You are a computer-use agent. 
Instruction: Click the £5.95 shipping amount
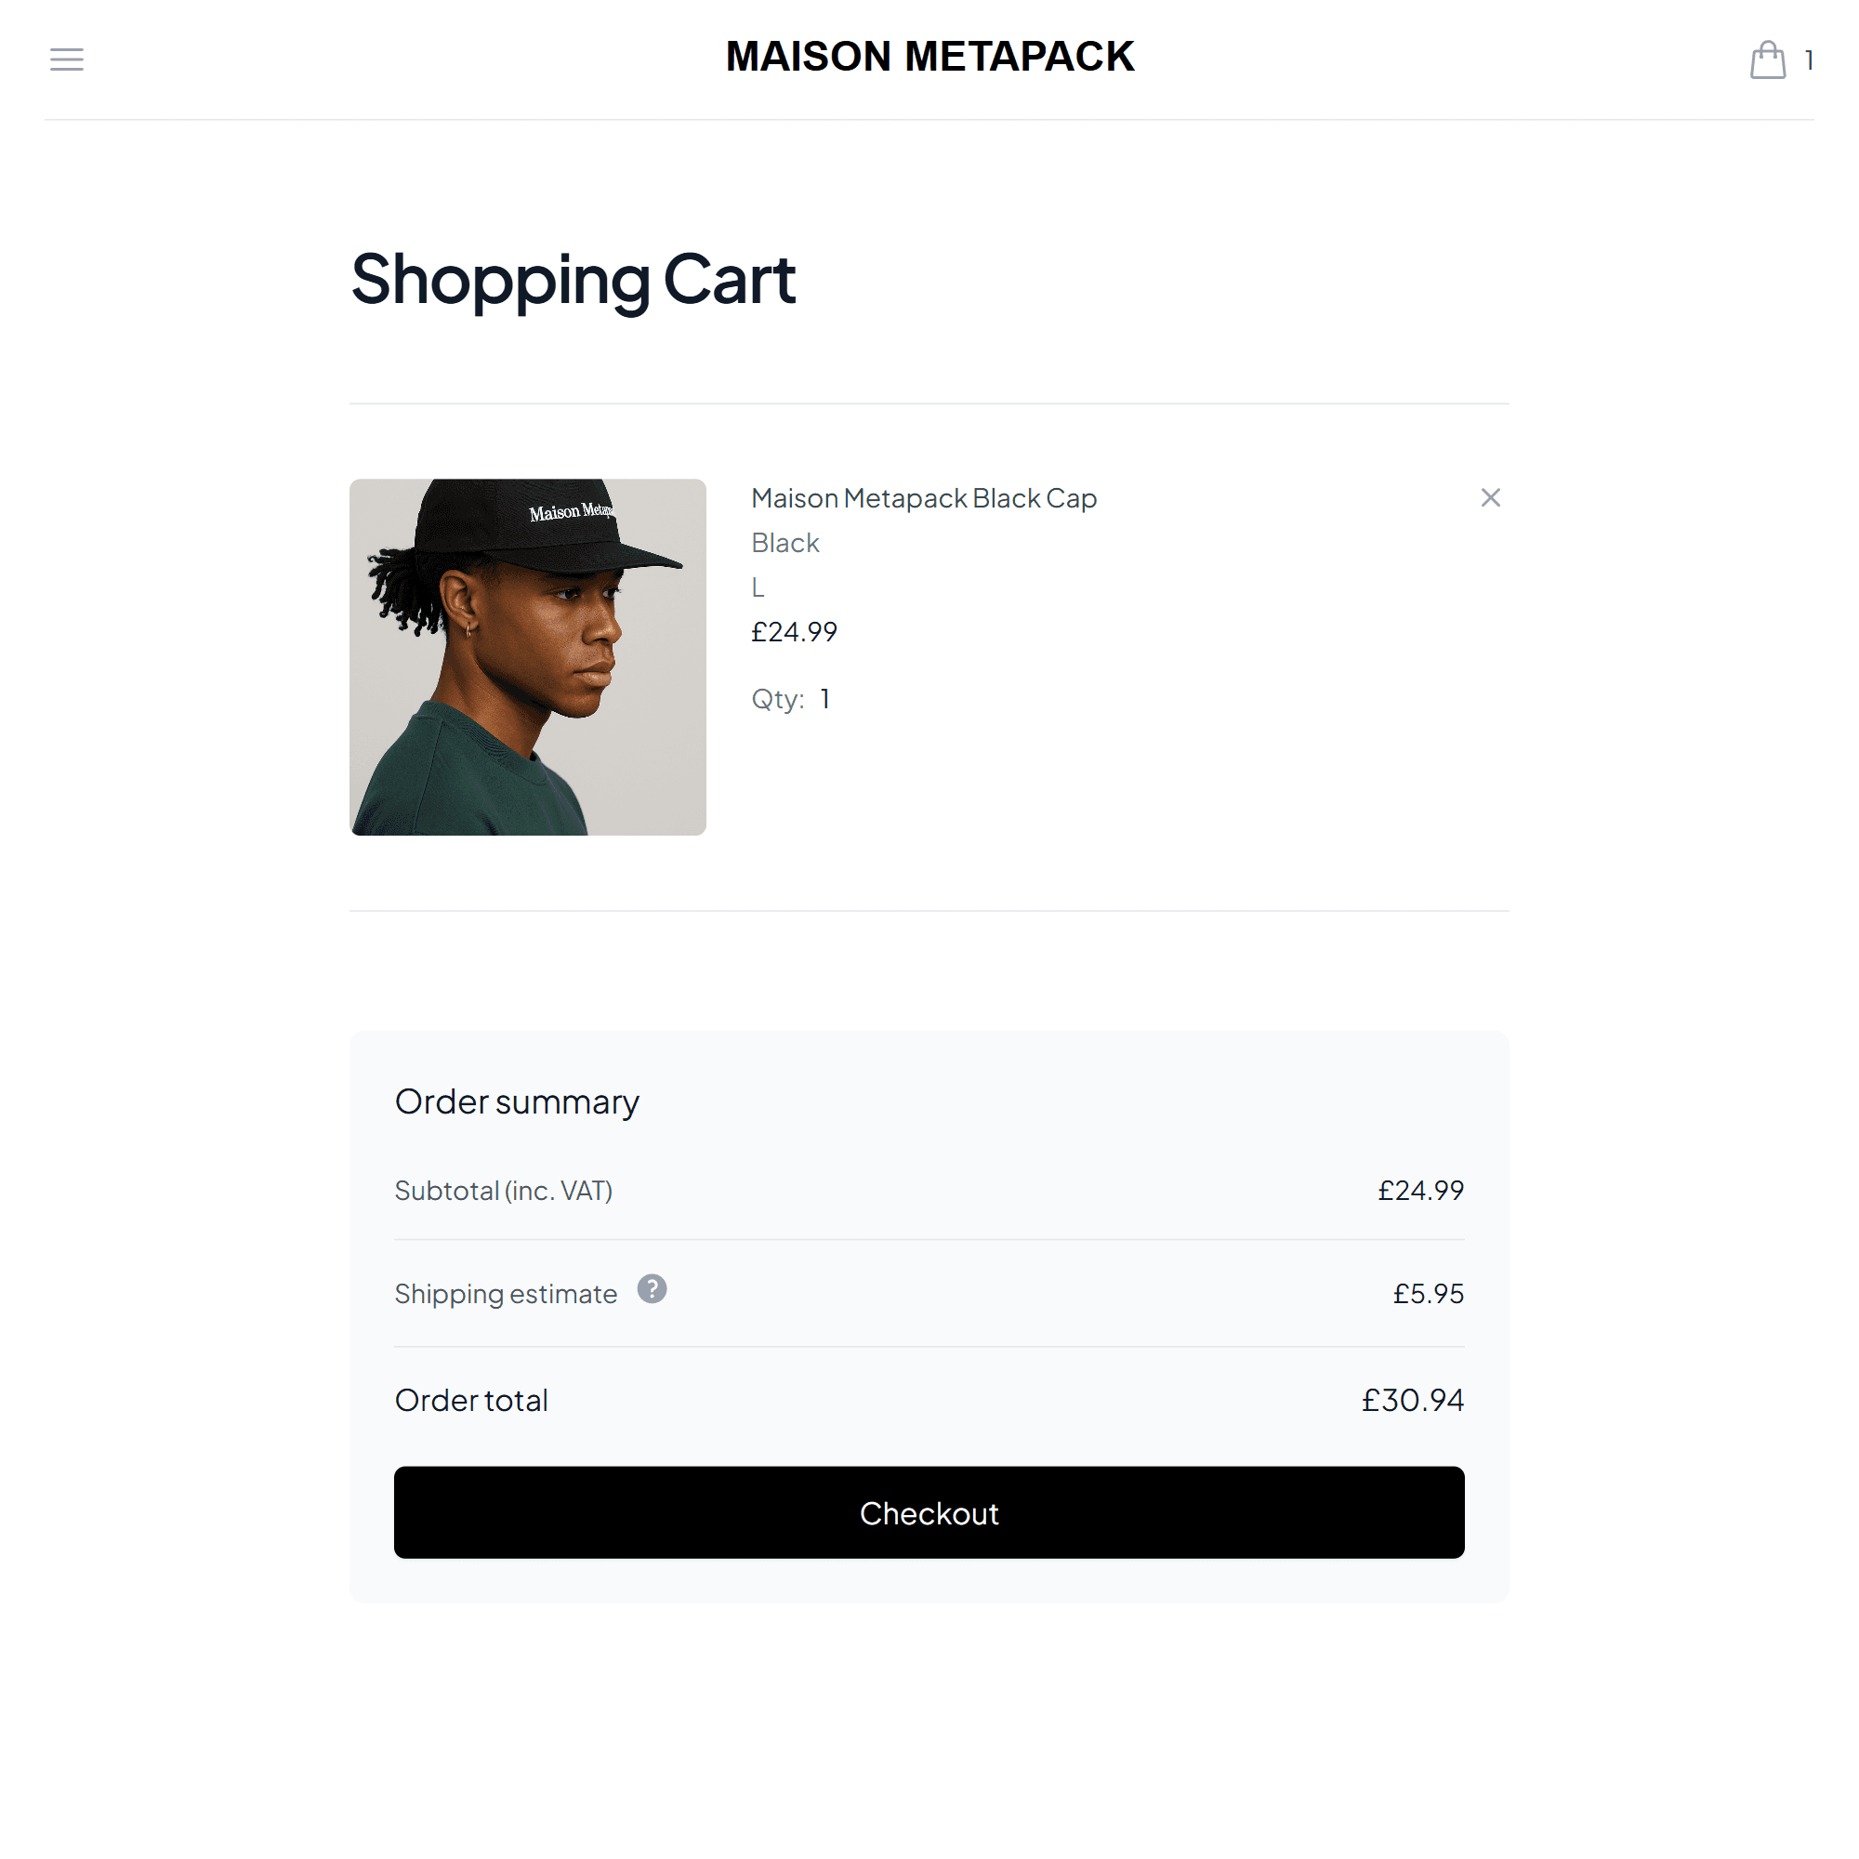coord(1428,1293)
